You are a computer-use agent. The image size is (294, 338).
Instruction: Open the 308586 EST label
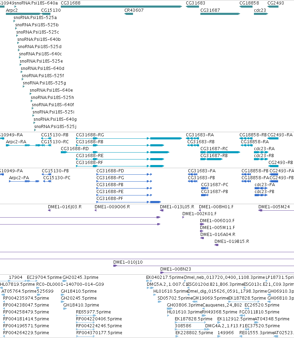[183, 326]
